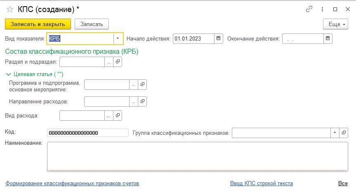Open the Вид расхода item icon
This screenshot has width=356, height=191.
tap(118, 115)
